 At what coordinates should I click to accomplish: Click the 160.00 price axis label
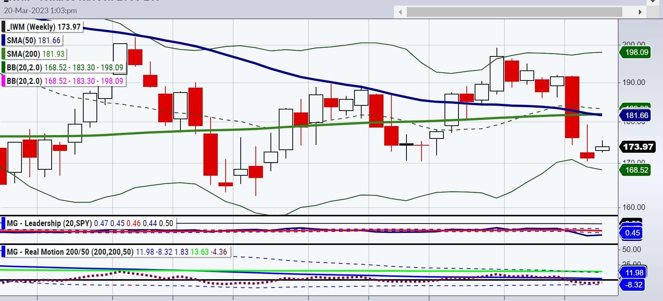[x=634, y=207]
